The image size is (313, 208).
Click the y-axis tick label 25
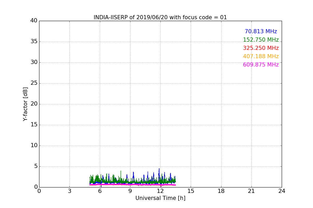pos(34,83)
